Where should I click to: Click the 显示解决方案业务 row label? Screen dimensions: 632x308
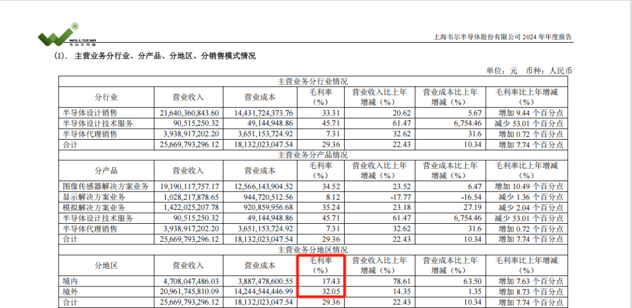tap(94, 197)
